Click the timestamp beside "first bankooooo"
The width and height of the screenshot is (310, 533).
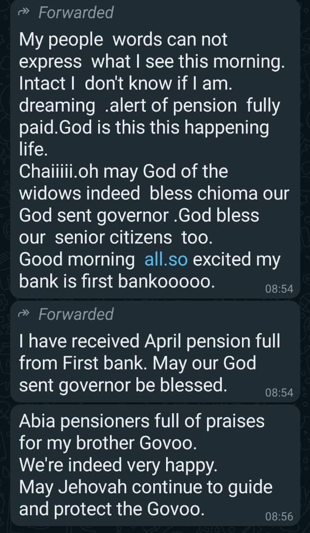pyautogui.click(x=279, y=289)
